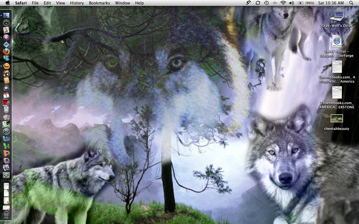Screen dimensions: 359x224
Task: Open DVD Player remote icon in Dock
Action: tap(6, 110)
